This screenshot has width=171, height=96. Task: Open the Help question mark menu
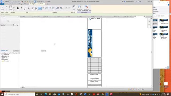coord(139,2)
